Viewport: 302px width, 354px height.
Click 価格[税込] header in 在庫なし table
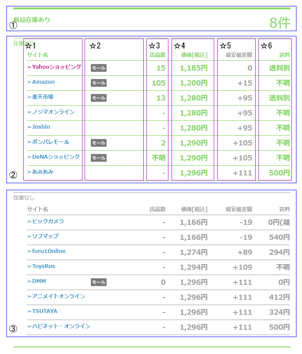[x=194, y=209]
